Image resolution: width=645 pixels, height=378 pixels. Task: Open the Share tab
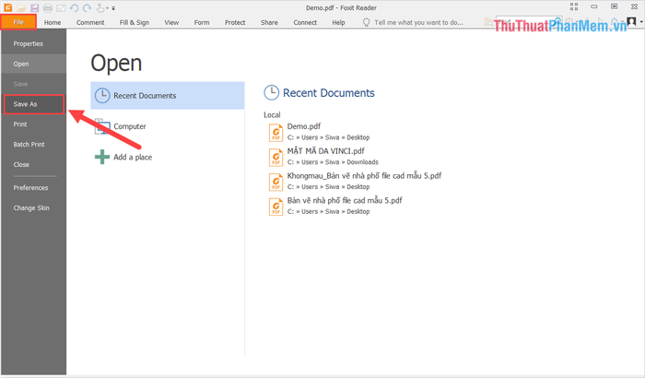click(269, 22)
